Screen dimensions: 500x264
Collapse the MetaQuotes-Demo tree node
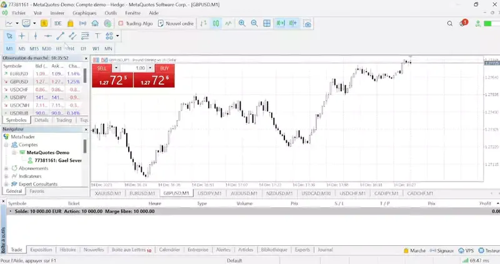14,153
